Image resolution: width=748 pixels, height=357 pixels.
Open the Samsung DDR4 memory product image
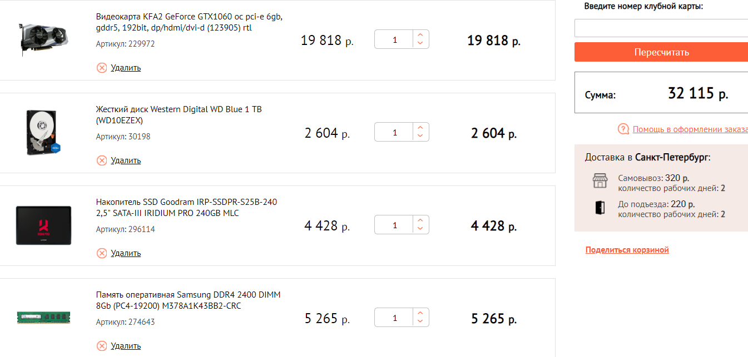[43, 318]
